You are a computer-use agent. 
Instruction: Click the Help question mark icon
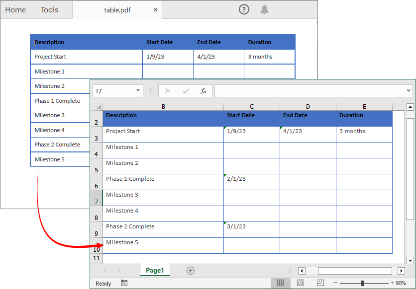pos(243,9)
